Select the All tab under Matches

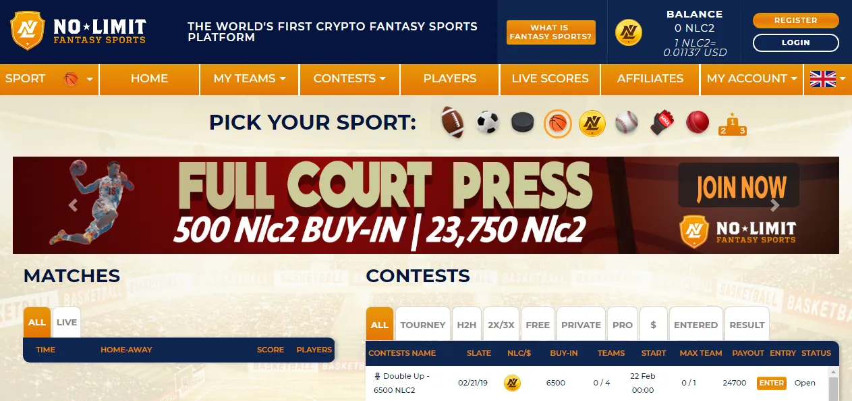[37, 323]
